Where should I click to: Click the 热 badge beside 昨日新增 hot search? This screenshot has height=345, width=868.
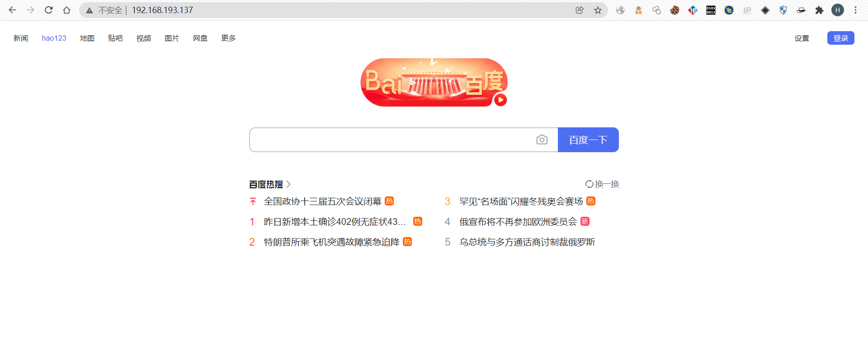(x=418, y=221)
